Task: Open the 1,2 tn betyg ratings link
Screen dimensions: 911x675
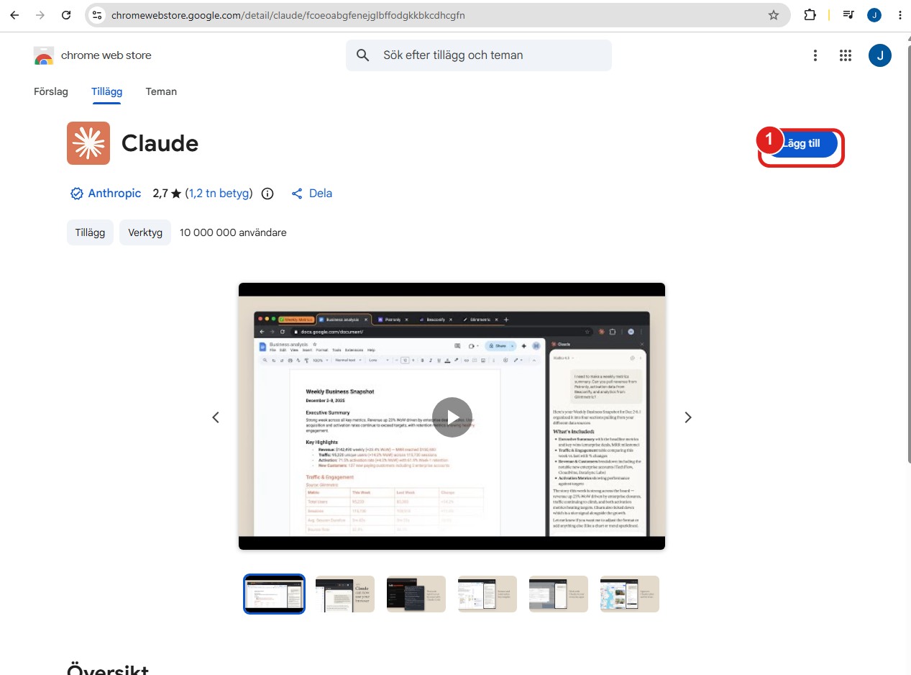Action: point(219,194)
